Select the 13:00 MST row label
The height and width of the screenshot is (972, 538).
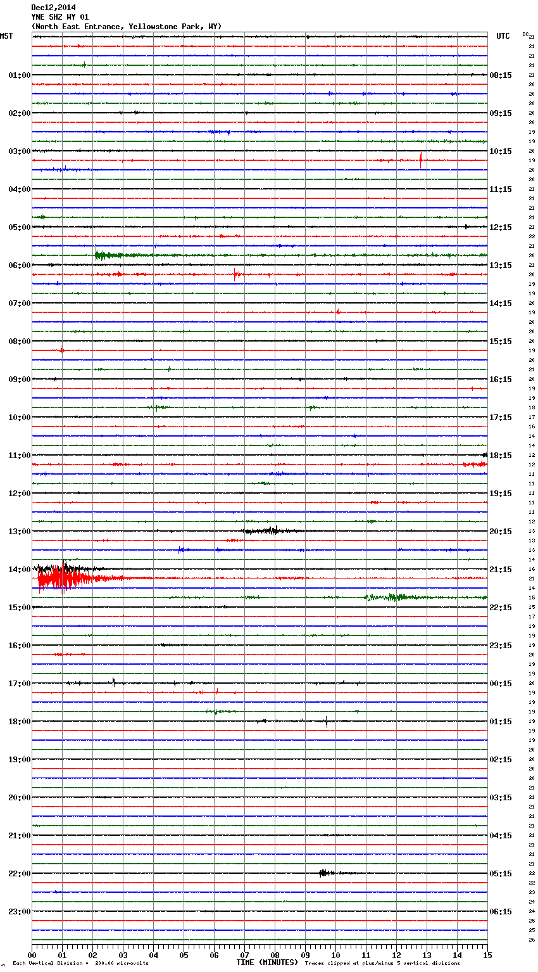pos(19,532)
